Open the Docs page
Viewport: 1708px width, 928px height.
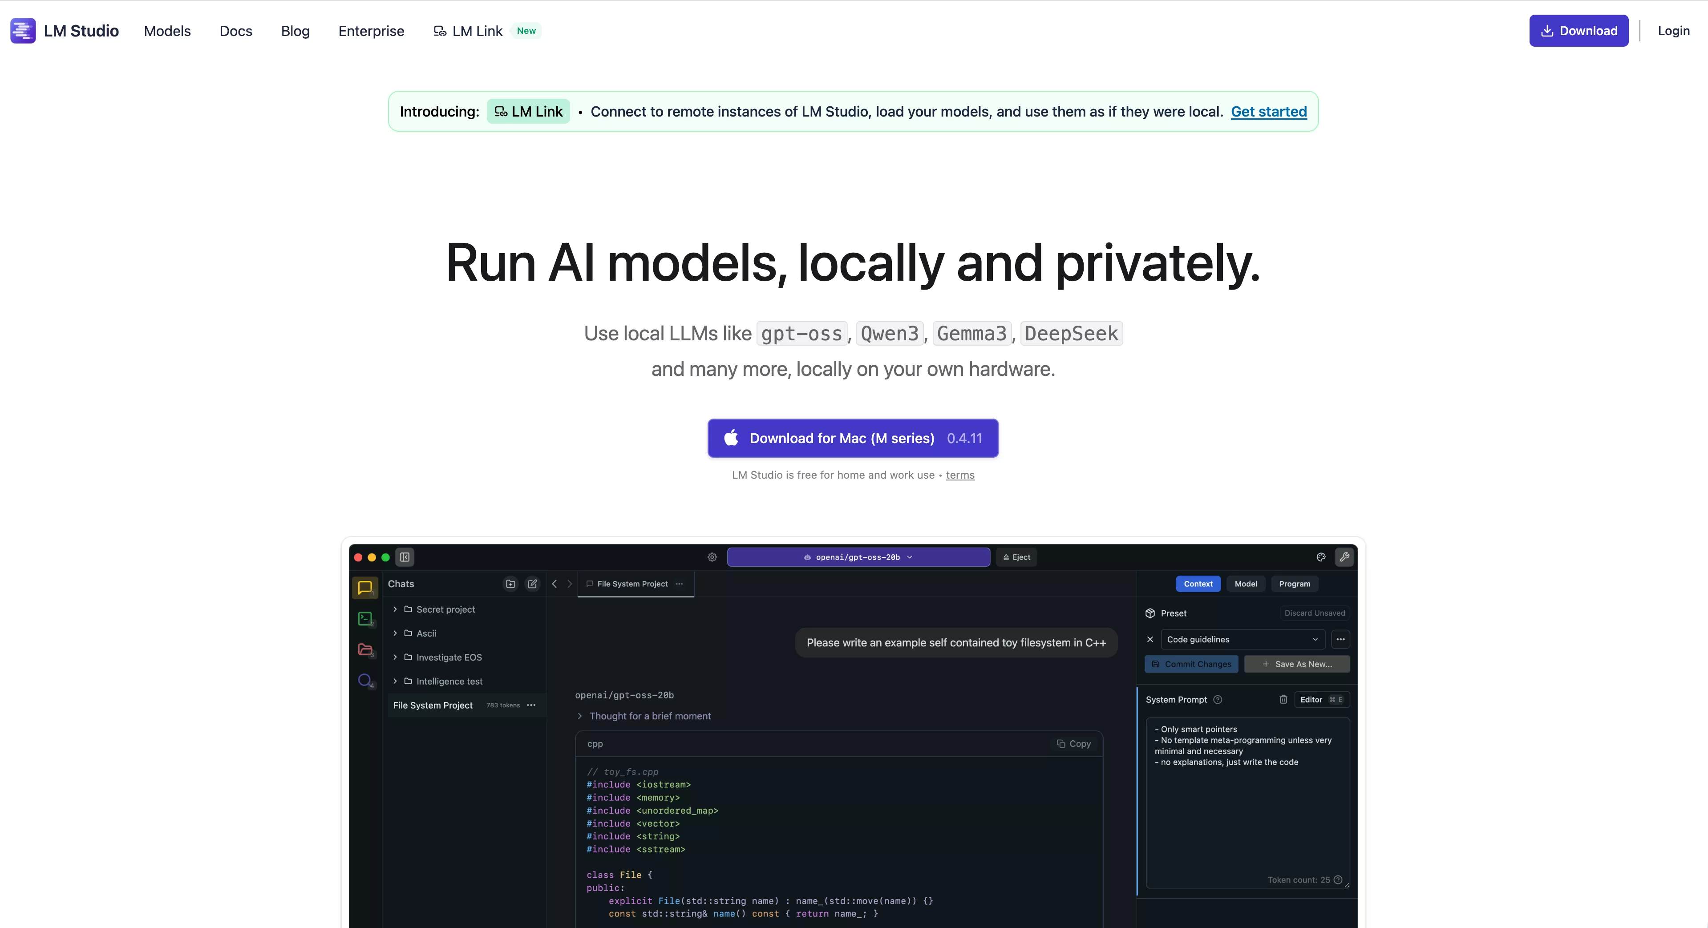[236, 31]
